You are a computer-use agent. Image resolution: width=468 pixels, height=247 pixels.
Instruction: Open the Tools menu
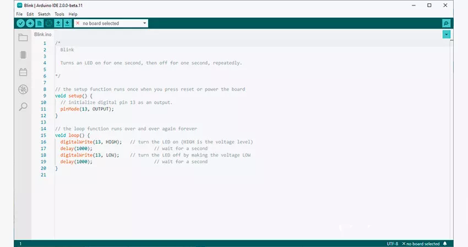pos(59,14)
